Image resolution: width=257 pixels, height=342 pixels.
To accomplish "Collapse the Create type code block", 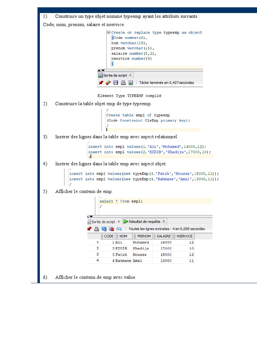I will point(108,32).
